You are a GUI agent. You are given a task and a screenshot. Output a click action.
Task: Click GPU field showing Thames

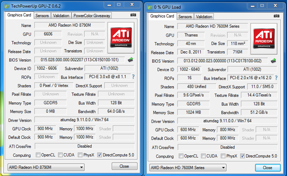click(x=191, y=35)
